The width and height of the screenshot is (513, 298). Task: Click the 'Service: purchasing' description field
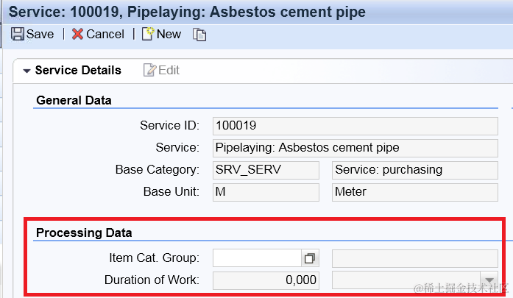coord(415,170)
